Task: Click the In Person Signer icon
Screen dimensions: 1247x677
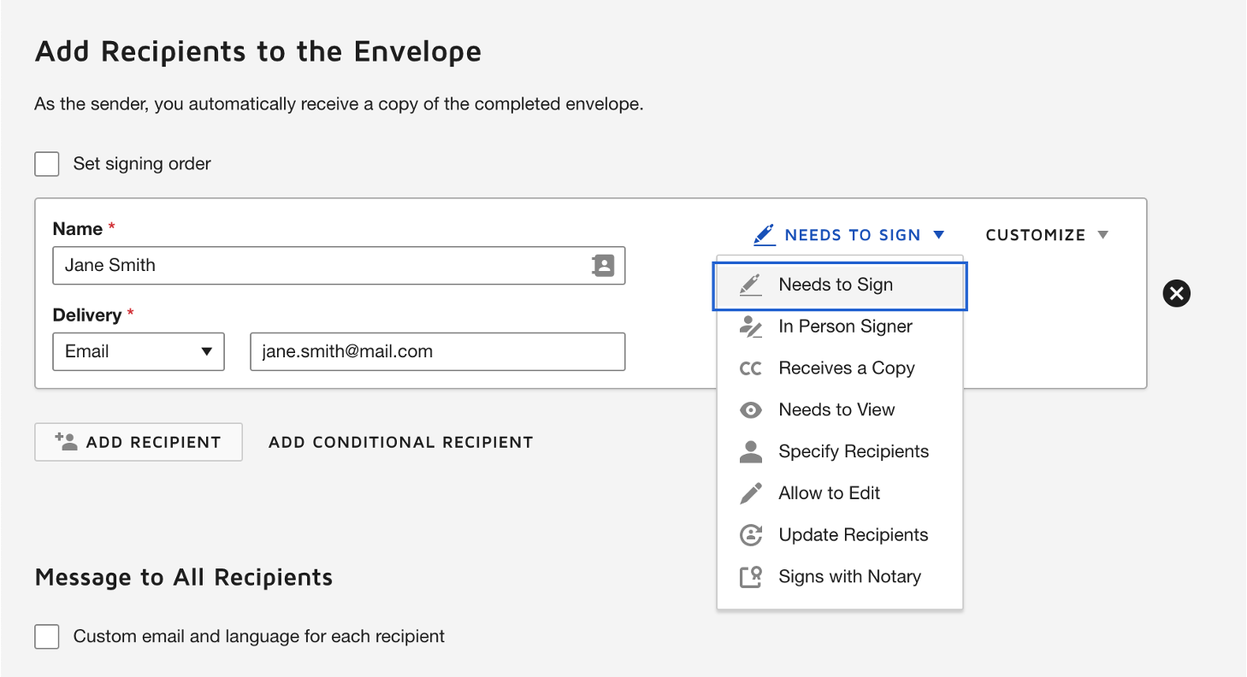Action: click(750, 326)
